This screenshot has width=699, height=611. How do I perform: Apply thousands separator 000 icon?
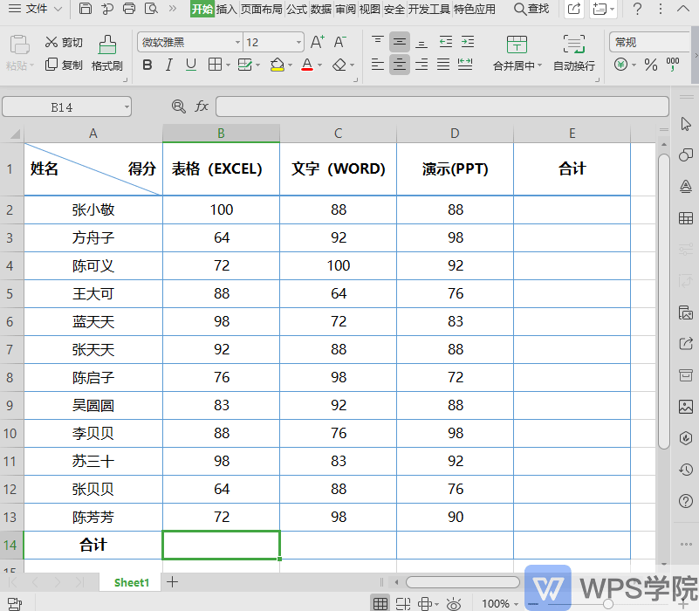[x=673, y=64]
